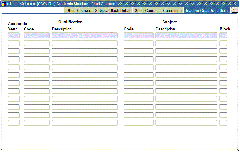240x152 pixels.
Task: Click the Qualification group heading
Action: point(70,22)
